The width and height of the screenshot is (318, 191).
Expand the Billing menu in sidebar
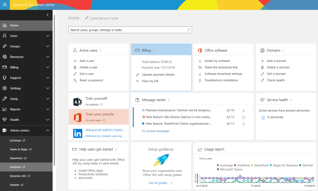pos(48,67)
